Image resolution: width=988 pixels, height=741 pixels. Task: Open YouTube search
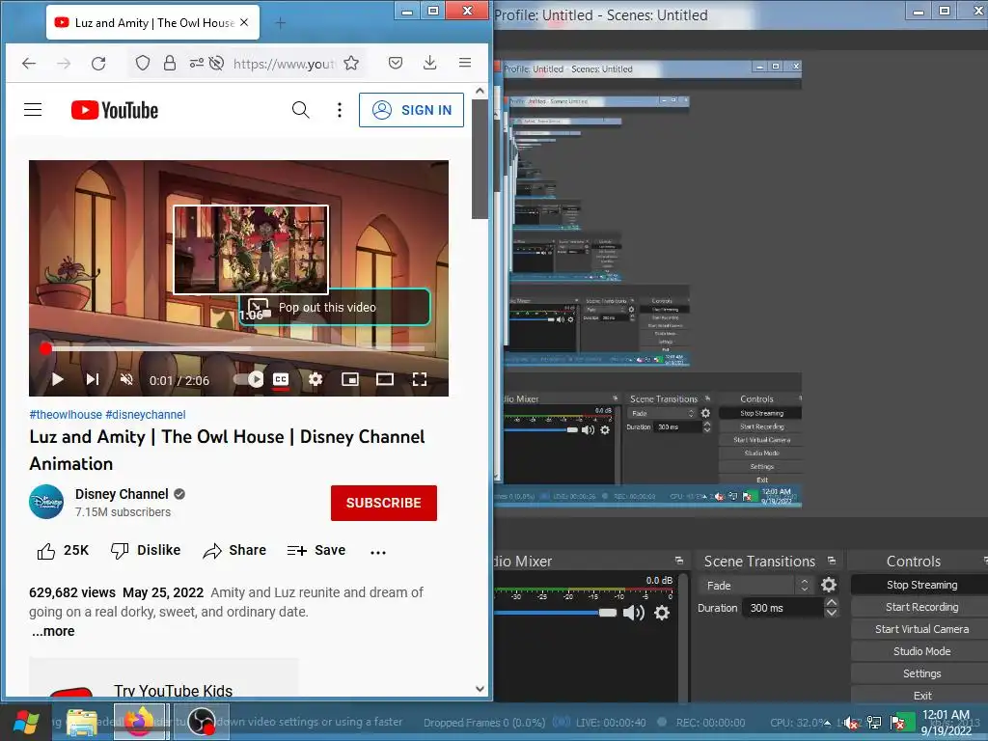(301, 110)
